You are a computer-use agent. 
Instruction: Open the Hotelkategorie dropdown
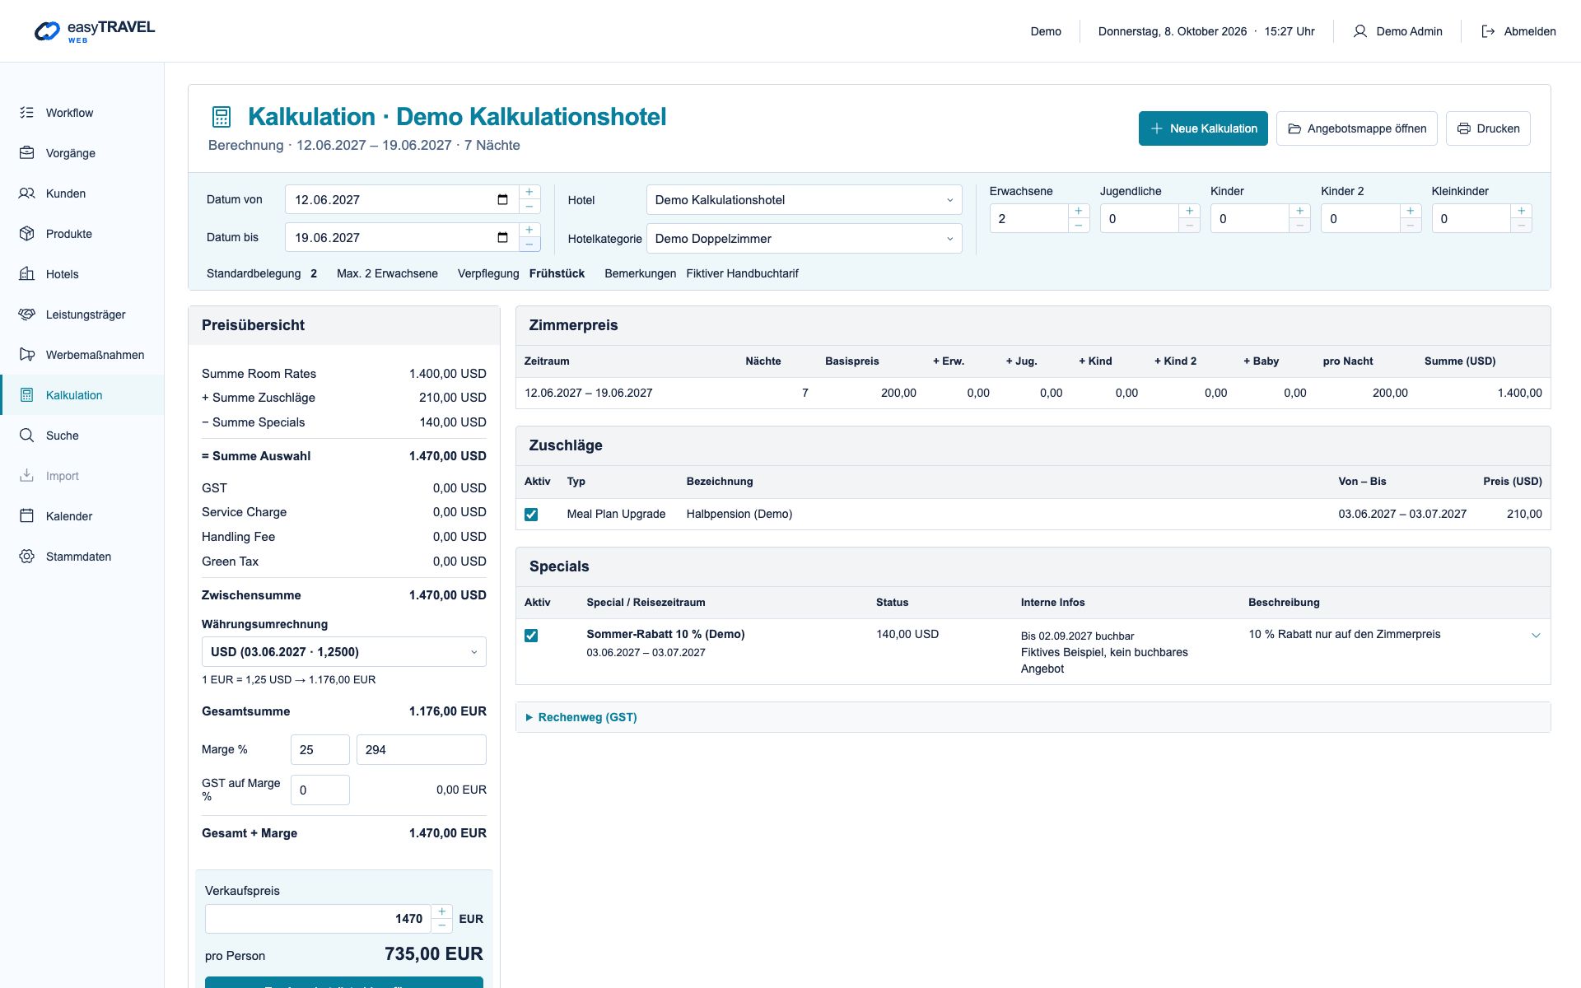[x=804, y=239]
